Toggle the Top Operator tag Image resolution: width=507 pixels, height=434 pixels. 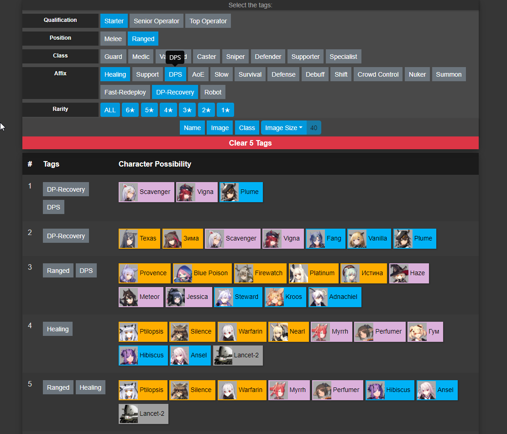[208, 21]
